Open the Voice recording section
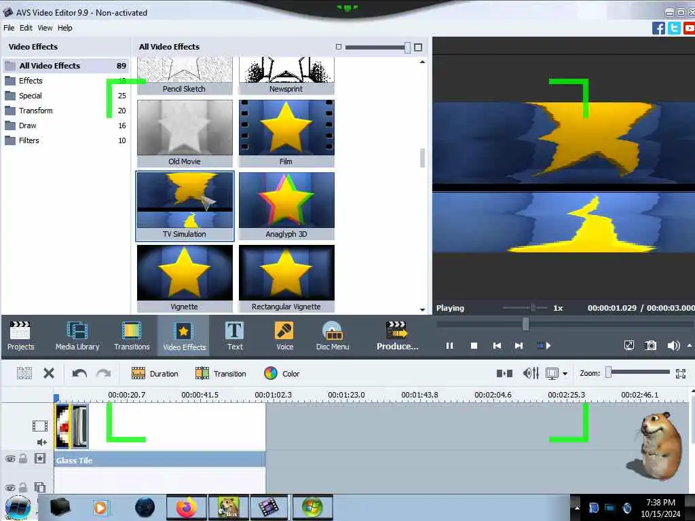The height and width of the screenshot is (521, 695). [284, 336]
